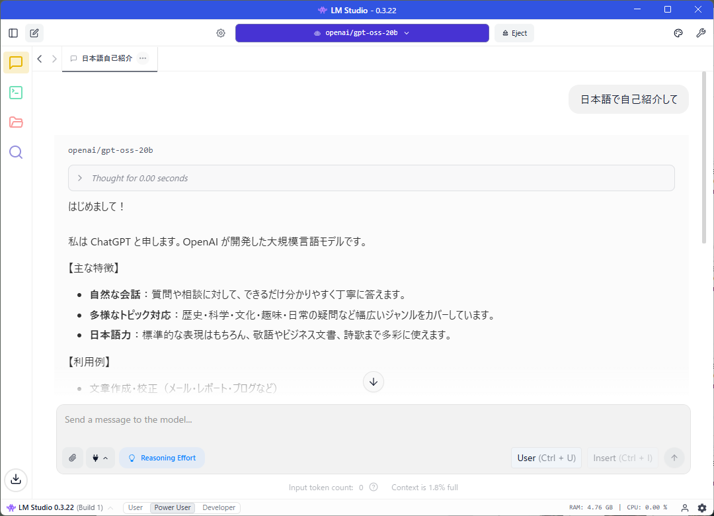Click the message input field
714x516 pixels.
pyautogui.click(x=374, y=419)
